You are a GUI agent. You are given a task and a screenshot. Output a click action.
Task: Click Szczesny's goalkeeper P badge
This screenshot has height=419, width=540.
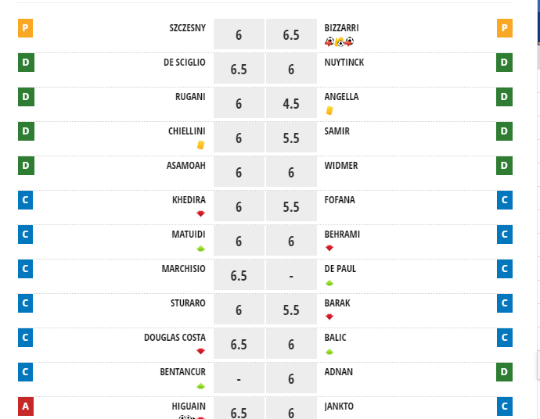coord(25,29)
